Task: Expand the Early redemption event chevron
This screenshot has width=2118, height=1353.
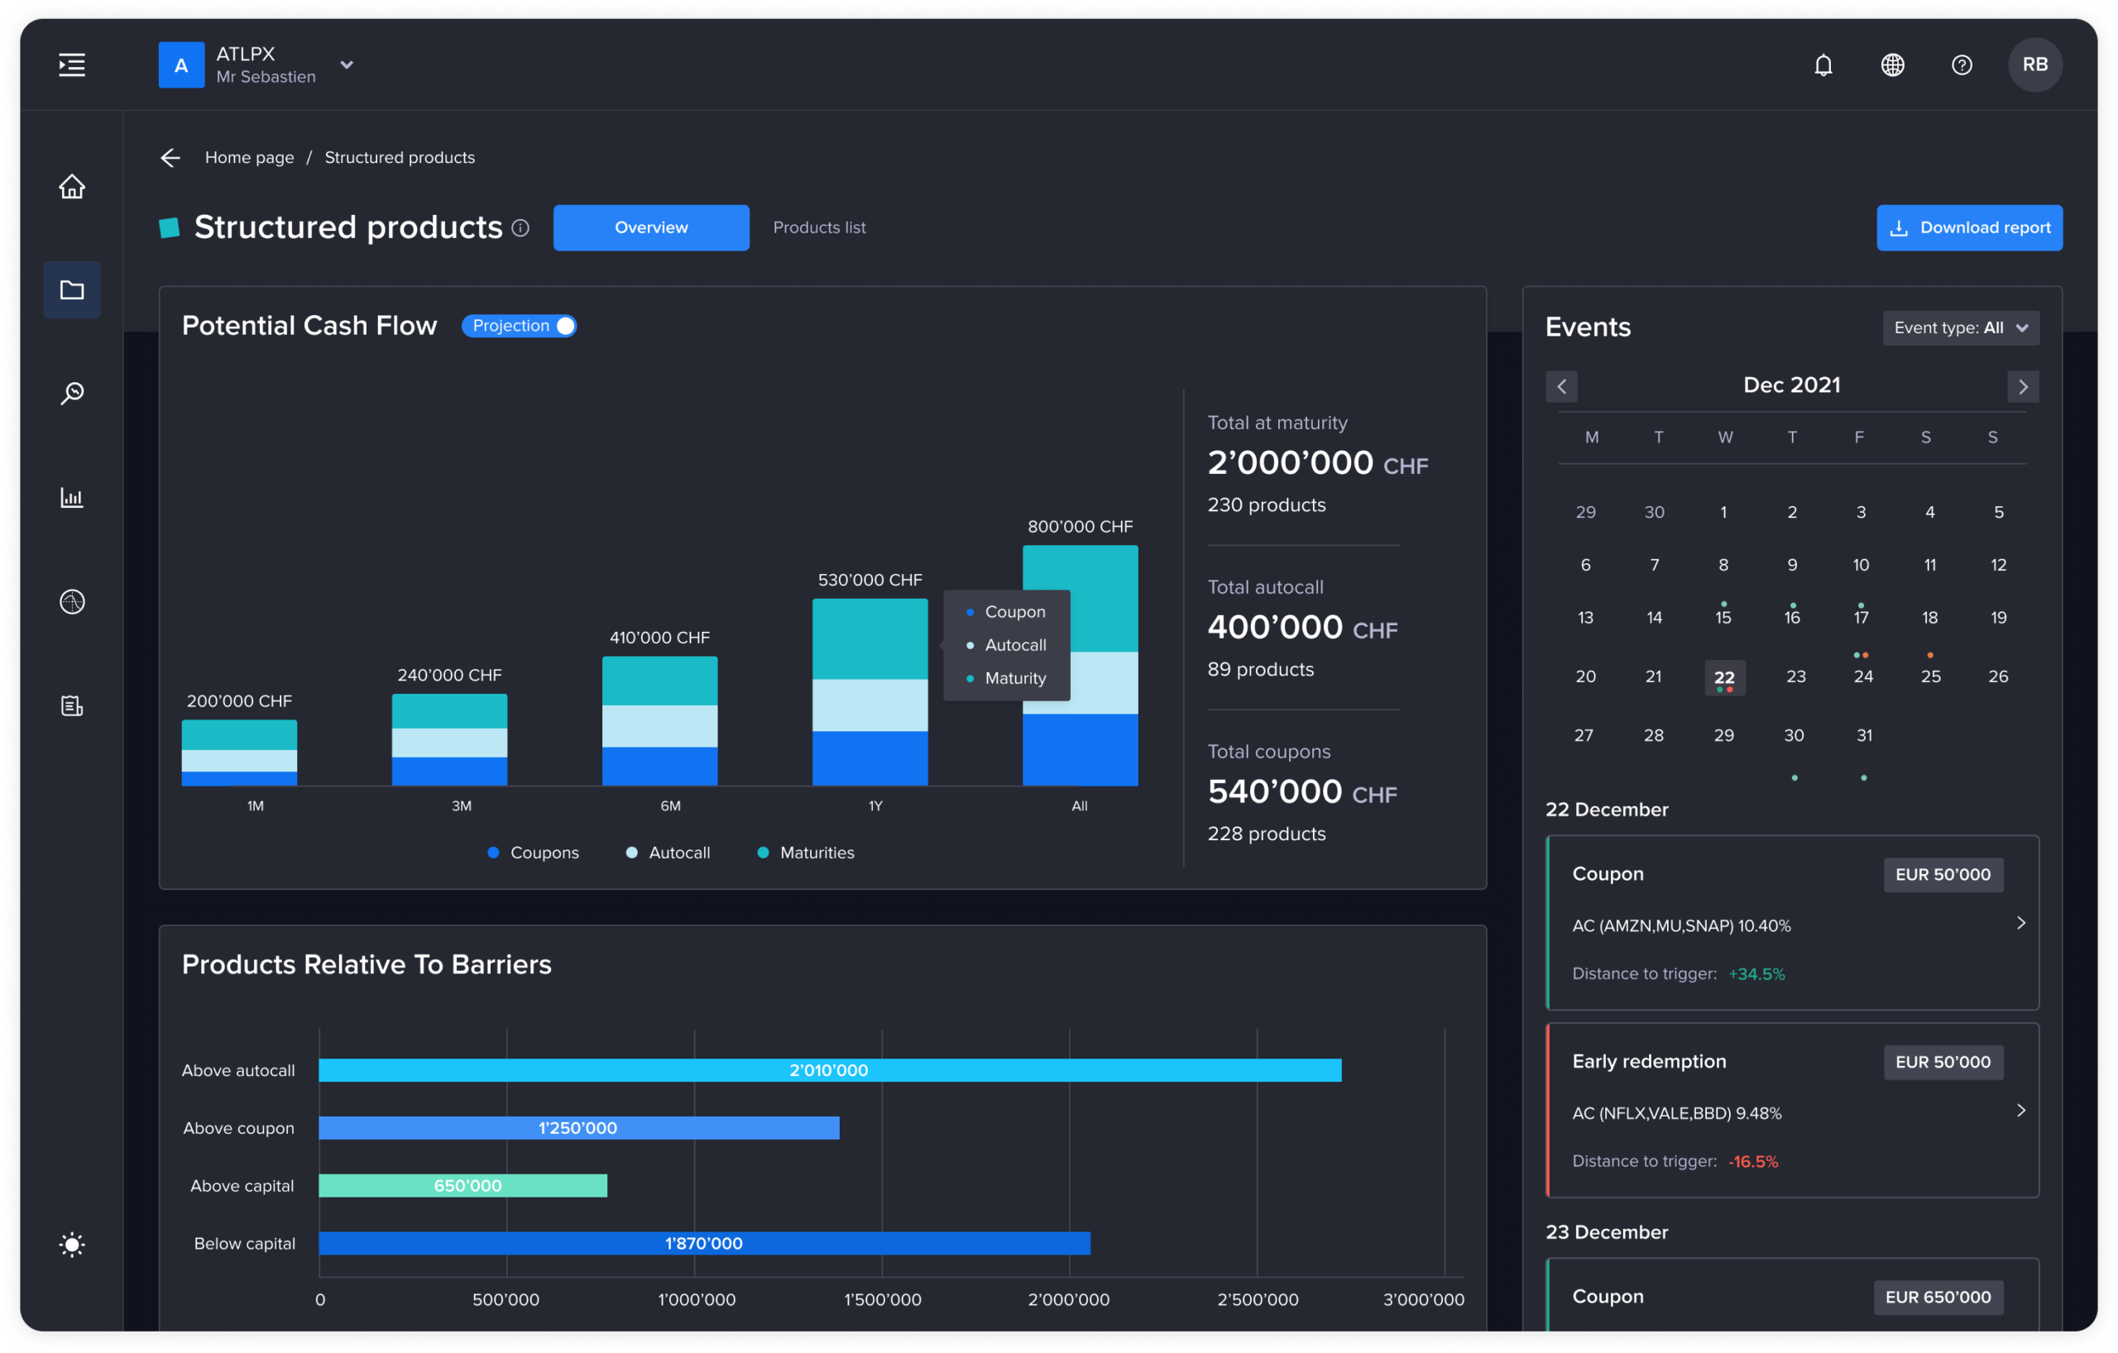Action: click(x=2020, y=1112)
